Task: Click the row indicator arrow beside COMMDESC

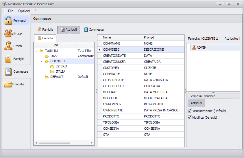Action: point(99,49)
